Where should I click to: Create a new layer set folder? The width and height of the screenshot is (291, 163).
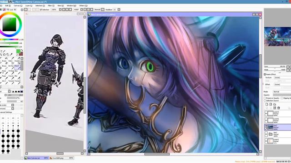pyautogui.click(x=275, y=105)
